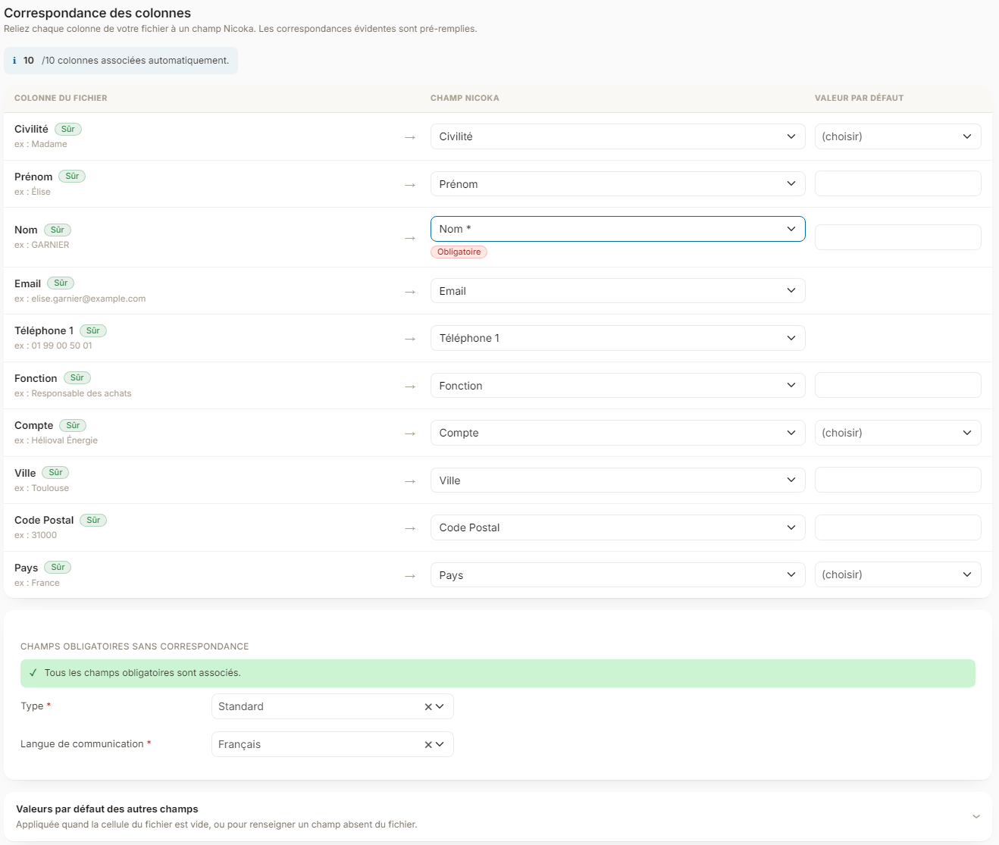Open the Type dropdown showing Standard
Screen dimensions: 999x845
point(332,706)
